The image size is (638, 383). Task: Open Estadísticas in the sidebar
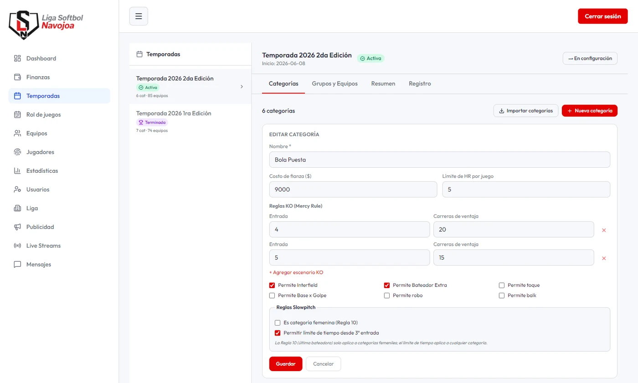pos(59,171)
